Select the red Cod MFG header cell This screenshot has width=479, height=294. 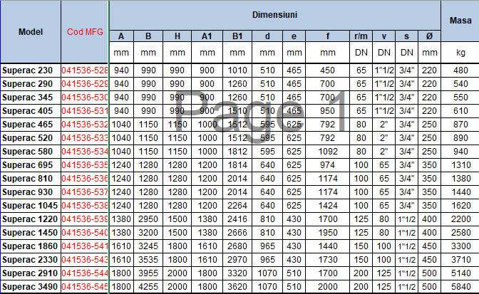tap(85, 32)
